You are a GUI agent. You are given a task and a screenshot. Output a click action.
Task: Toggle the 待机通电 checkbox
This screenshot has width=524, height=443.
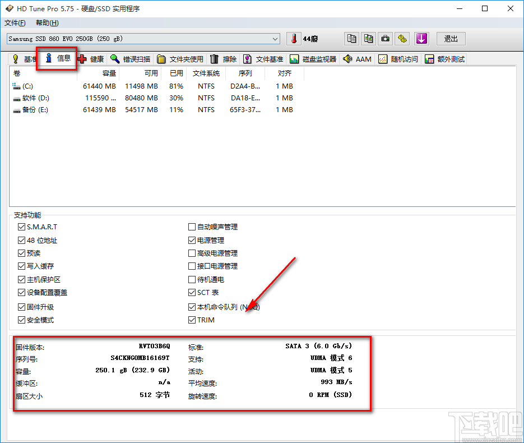[192, 279]
